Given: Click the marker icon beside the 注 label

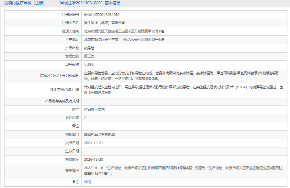Looking at the screenshot, I should (74, 182).
